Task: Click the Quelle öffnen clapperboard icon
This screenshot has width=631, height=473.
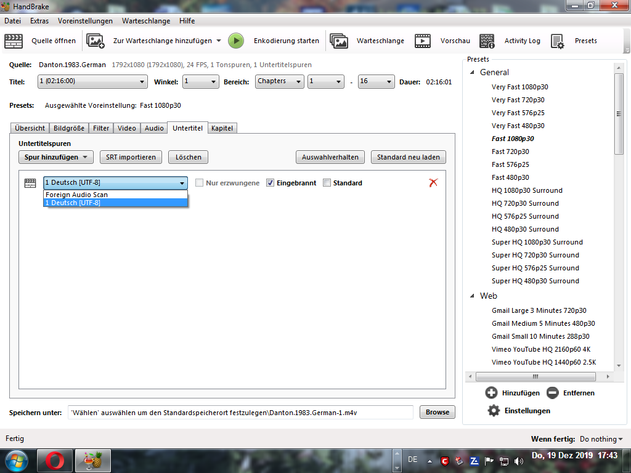Action: [14, 41]
